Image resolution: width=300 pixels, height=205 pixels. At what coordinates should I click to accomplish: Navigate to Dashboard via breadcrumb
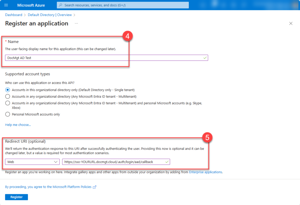13,15
